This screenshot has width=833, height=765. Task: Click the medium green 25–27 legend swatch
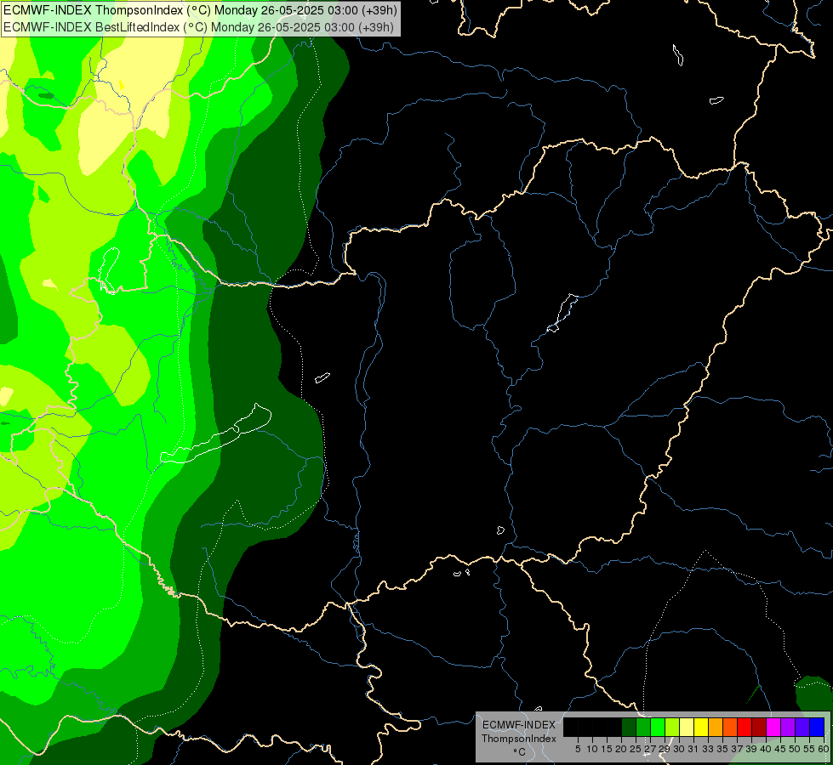coord(643,727)
